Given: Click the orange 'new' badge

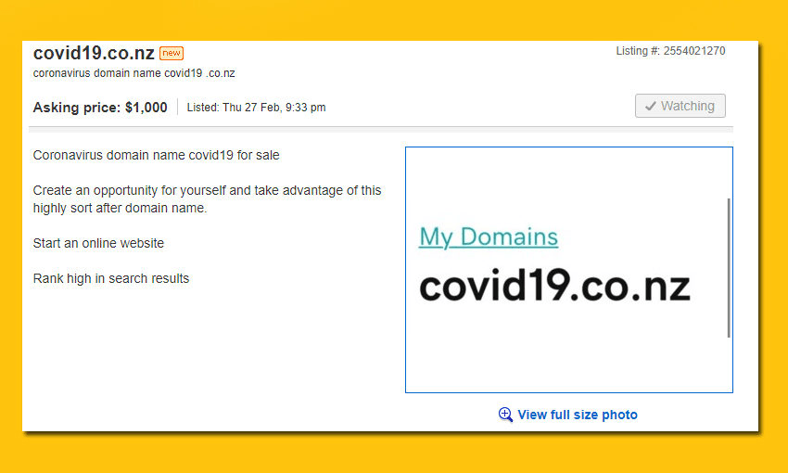Looking at the screenshot, I should (x=172, y=54).
